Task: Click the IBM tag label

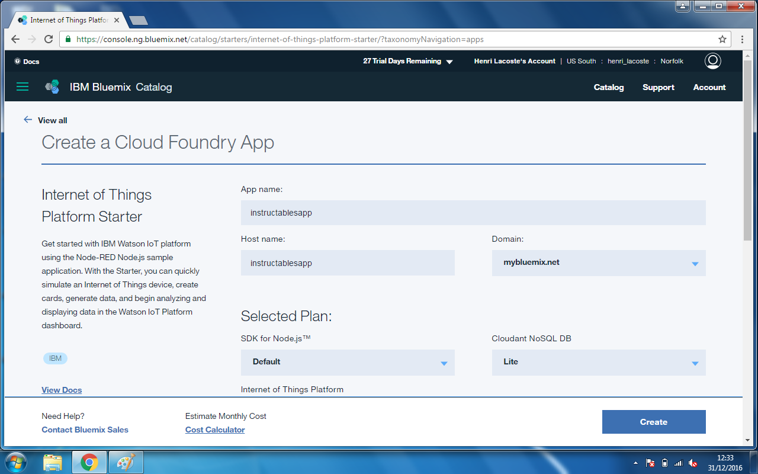Action: click(55, 358)
